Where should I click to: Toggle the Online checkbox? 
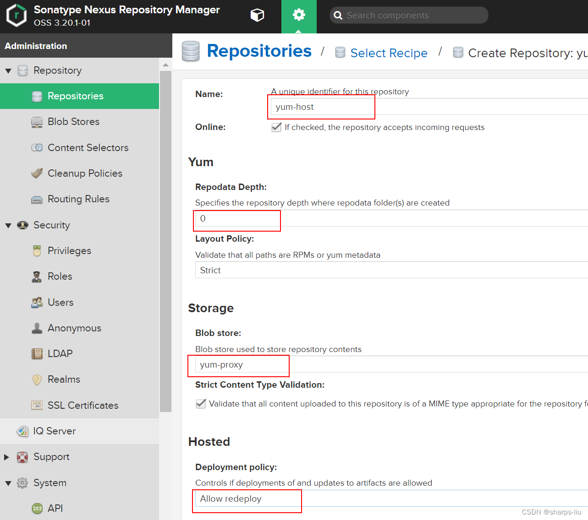click(276, 127)
